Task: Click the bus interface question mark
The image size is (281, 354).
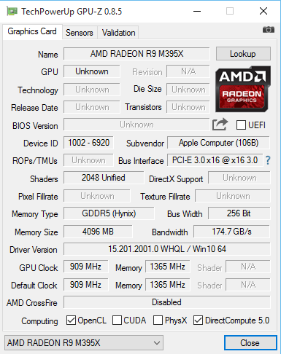Action: click(x=268, y=160)
